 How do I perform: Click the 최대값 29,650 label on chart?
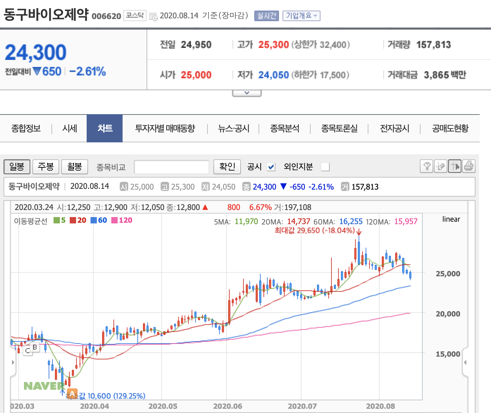click(x=315, y=230)
